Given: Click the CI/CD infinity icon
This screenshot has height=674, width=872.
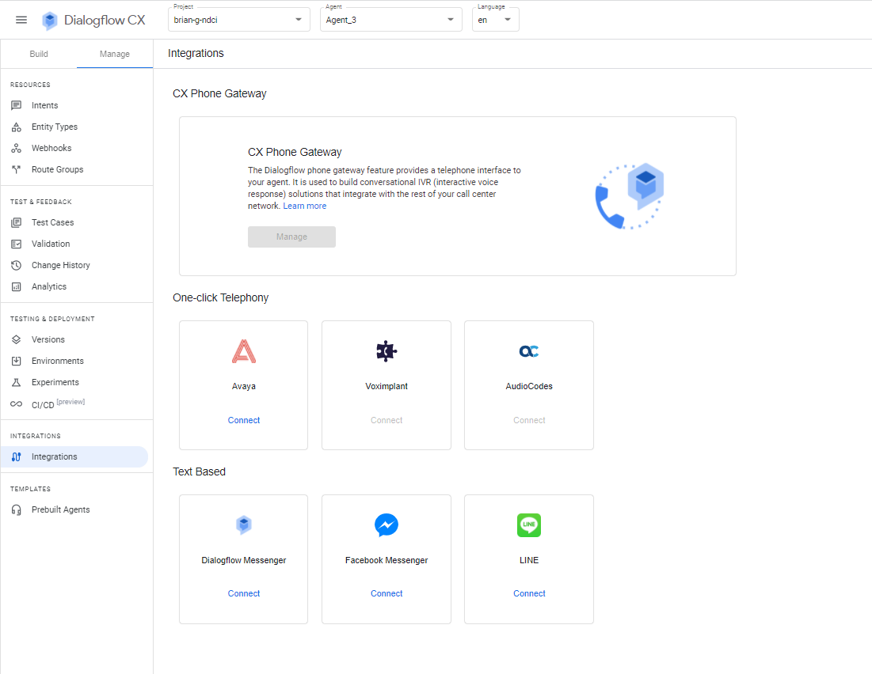Looking at the screenshot, I should point(17,404).
